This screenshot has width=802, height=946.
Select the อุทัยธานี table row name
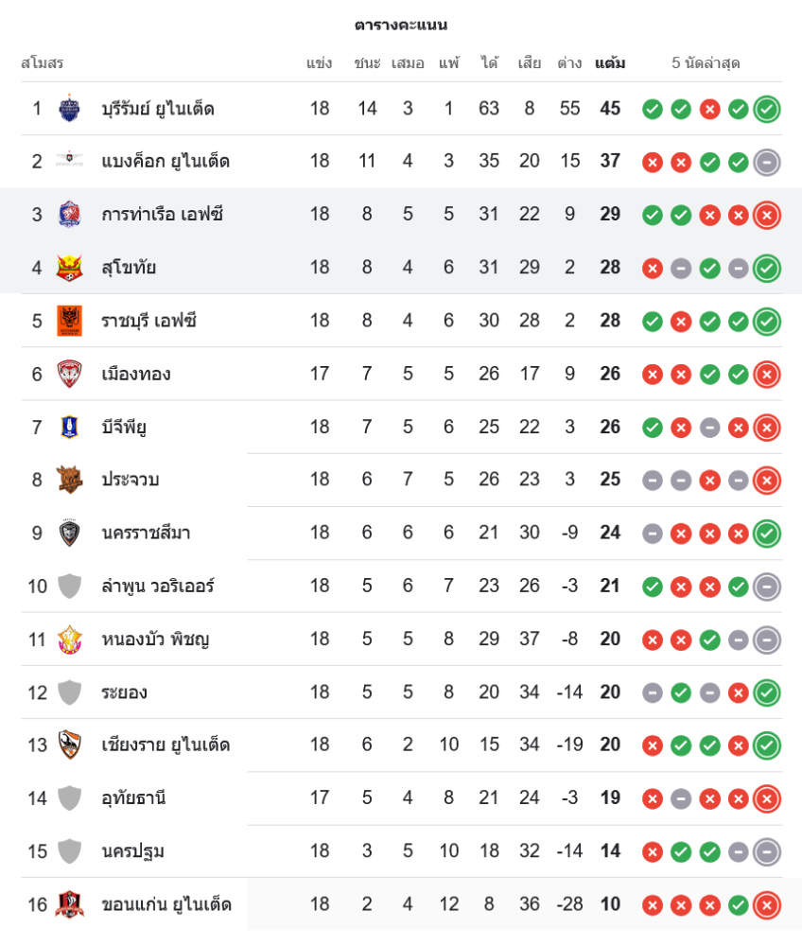pyautogui.click(x=133, y=797)
